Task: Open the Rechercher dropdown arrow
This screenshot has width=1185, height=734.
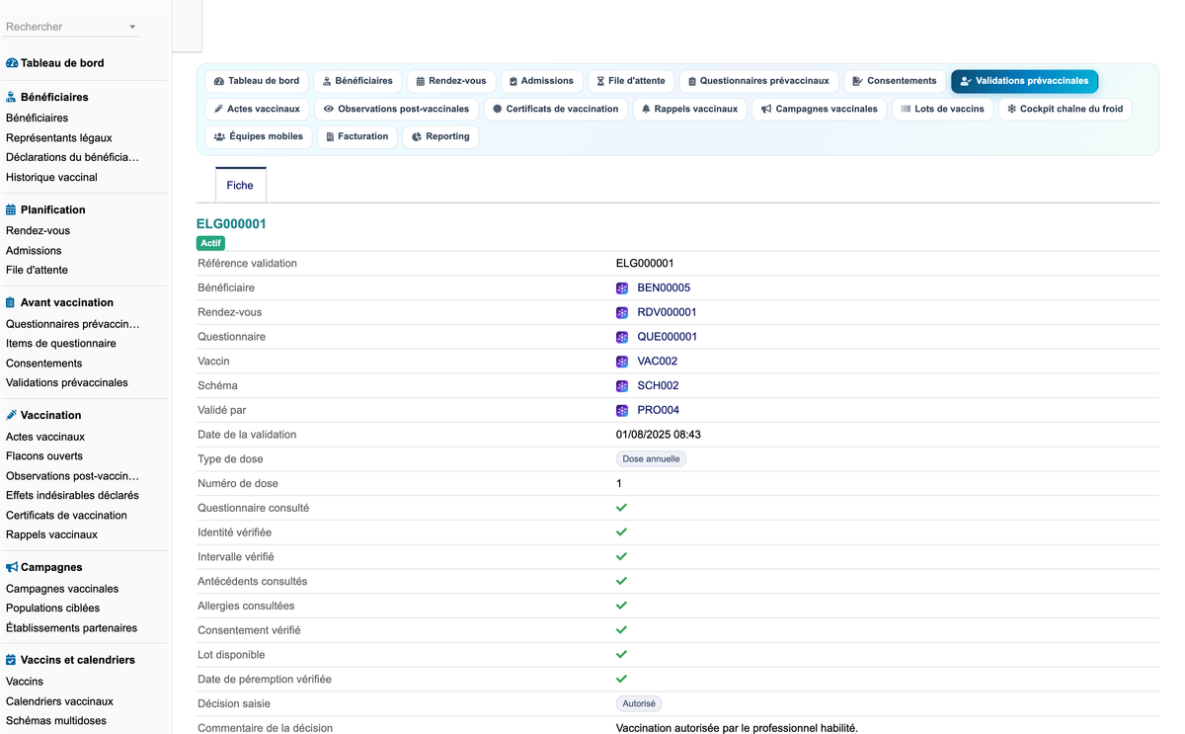Action: click(x=132, y=28)
